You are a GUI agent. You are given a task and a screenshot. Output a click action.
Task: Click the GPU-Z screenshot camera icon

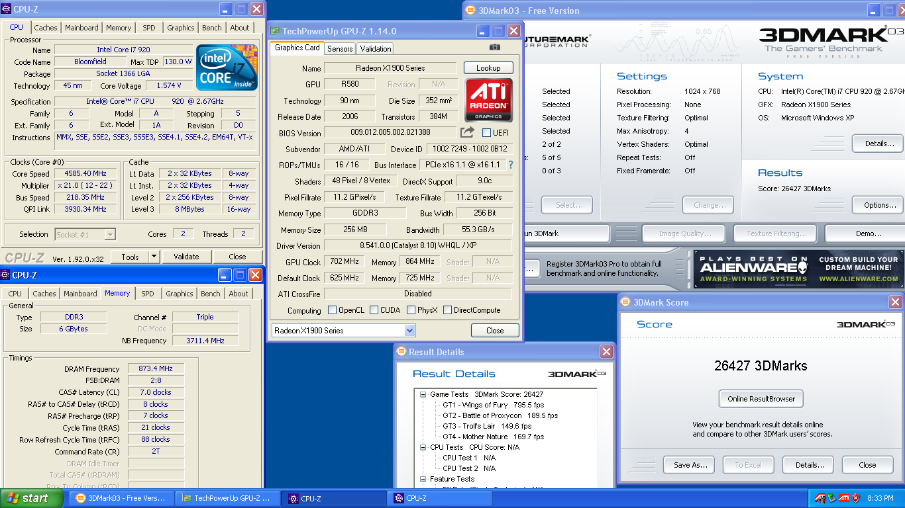[x=494, y=47]
